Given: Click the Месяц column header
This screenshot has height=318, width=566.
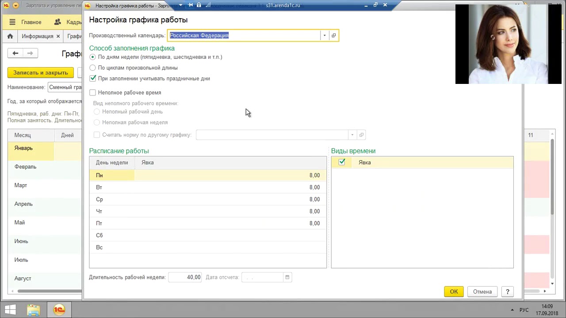Looking at the screenshot, I should [31, 135].
